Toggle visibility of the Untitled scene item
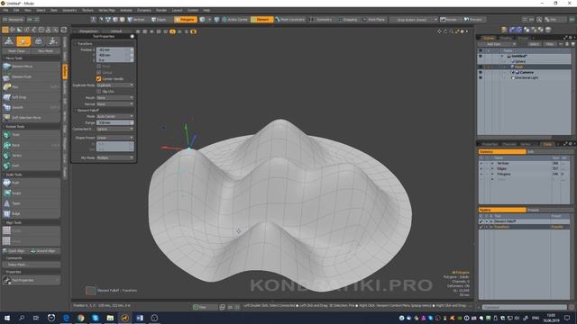Image resolution: width=577 pixels, height=324 pixels. point(481,56)
